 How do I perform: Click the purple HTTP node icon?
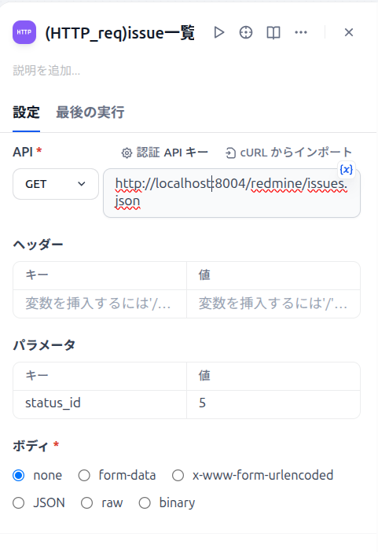(x=24, y=32)
